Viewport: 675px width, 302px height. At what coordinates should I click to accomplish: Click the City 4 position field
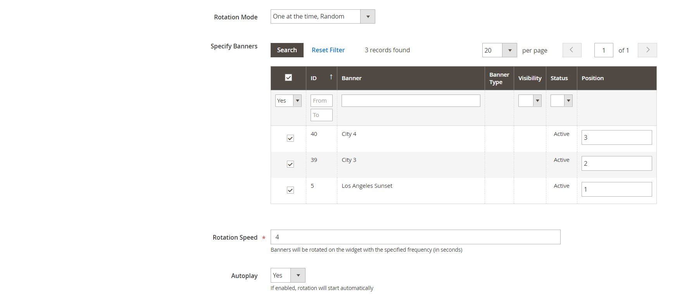(616, 137)
